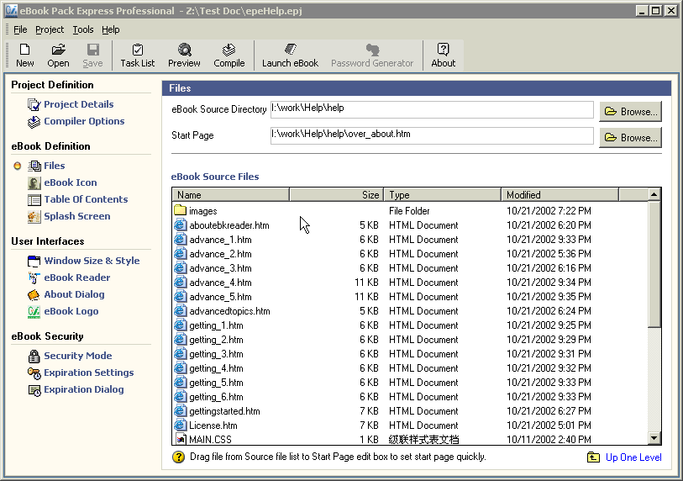This screenshot has height=481, width=683.
Task: Sort files by the Modified column header
Action: pyautogui.click(x=559, y=194)
